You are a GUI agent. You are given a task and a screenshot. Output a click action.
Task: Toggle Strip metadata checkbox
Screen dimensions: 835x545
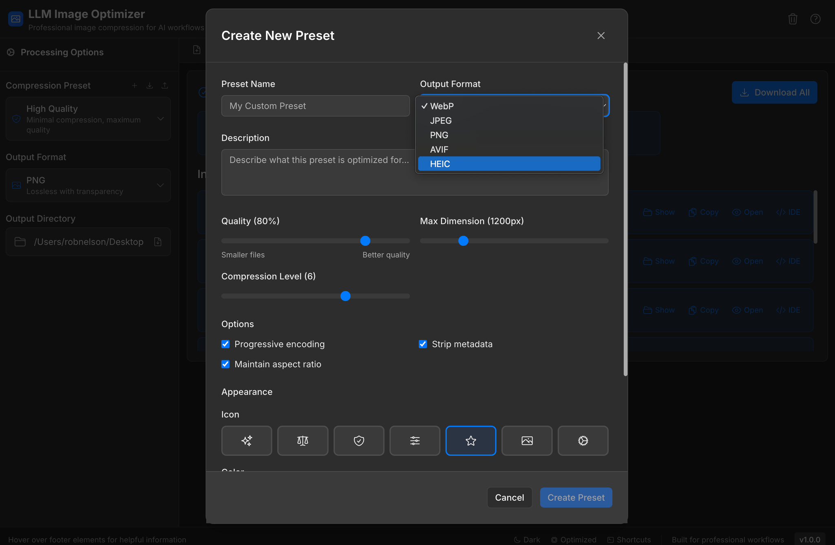point(423,344)
